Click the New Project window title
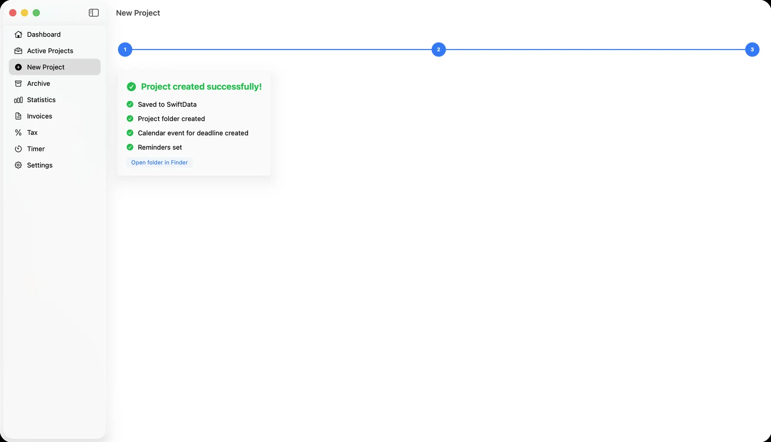The image size is (771, 442). (x=138, y=13)
